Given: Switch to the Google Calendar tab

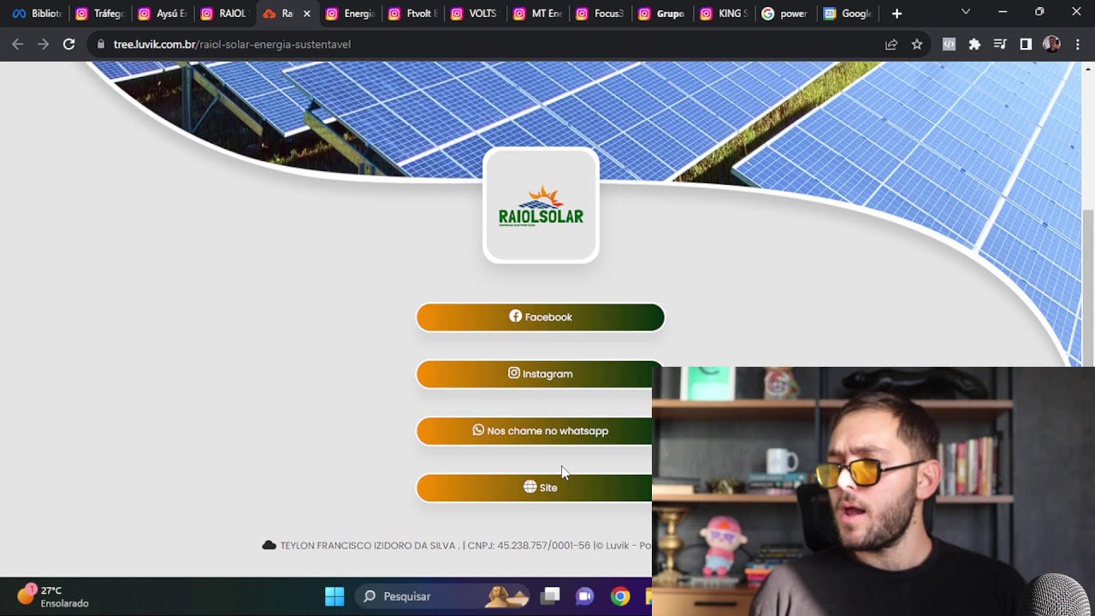Looking at the screenshot, I should coord(849,14).
